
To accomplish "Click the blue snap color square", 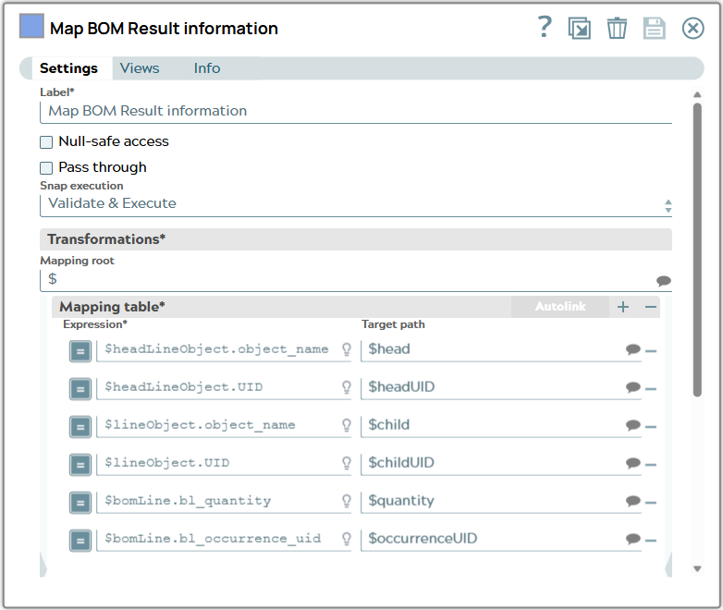I will tap(31, 25).
